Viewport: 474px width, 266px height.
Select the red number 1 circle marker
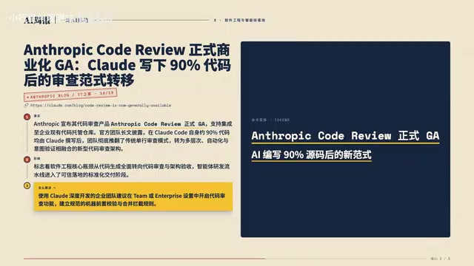click(27, 117)
